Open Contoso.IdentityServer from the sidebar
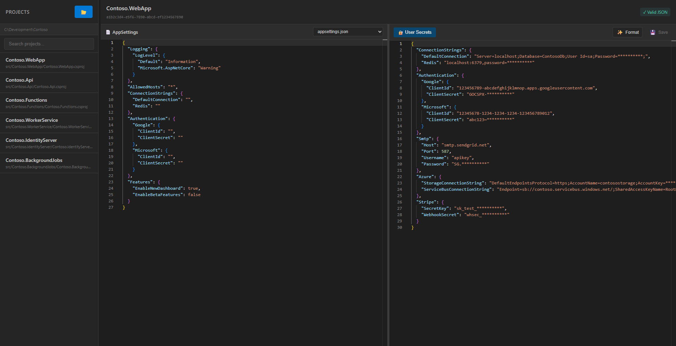Screen dimensions: 676x346 (x=49, y=143)
